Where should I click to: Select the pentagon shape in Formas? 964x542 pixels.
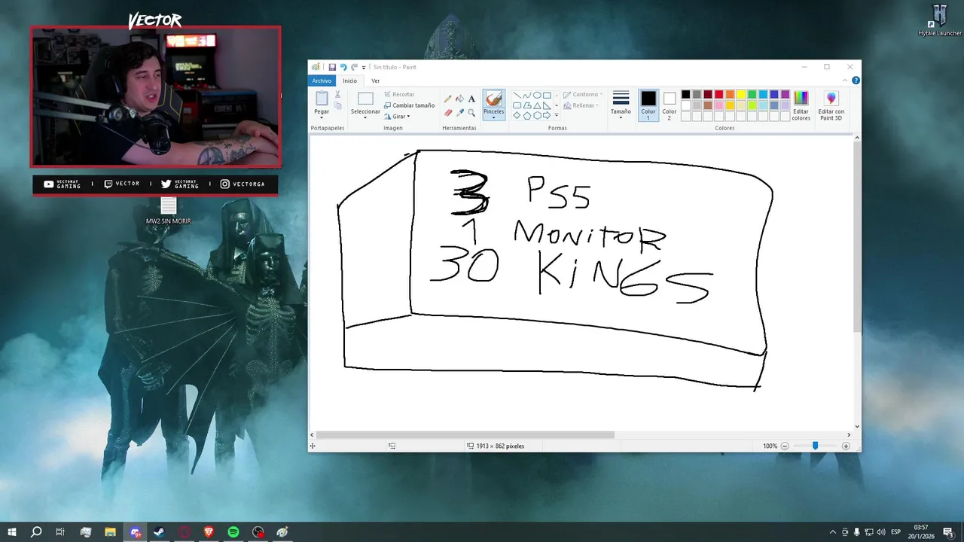click(526, 115)
